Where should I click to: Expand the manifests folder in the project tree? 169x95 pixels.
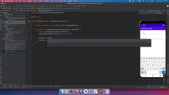coord(4,14)
